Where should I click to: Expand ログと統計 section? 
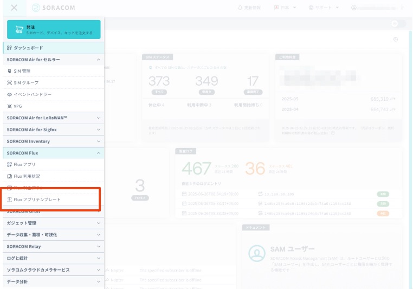click(54, 258)
